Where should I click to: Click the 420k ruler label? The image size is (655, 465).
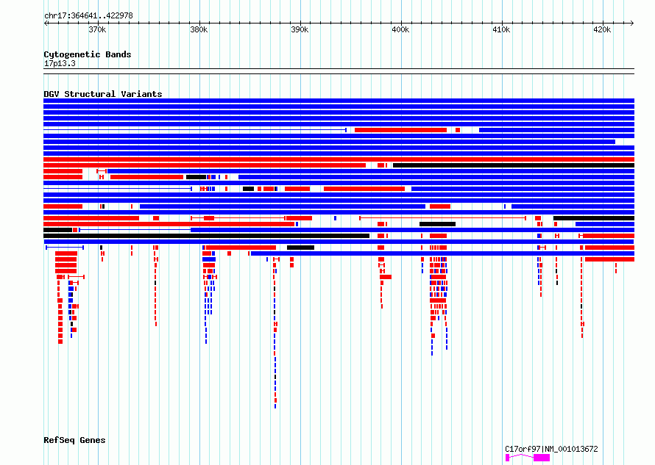602,29
